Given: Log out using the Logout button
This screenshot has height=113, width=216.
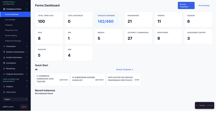Looking at the screenshot, I should pyautogui.click(x=24, y=107).
